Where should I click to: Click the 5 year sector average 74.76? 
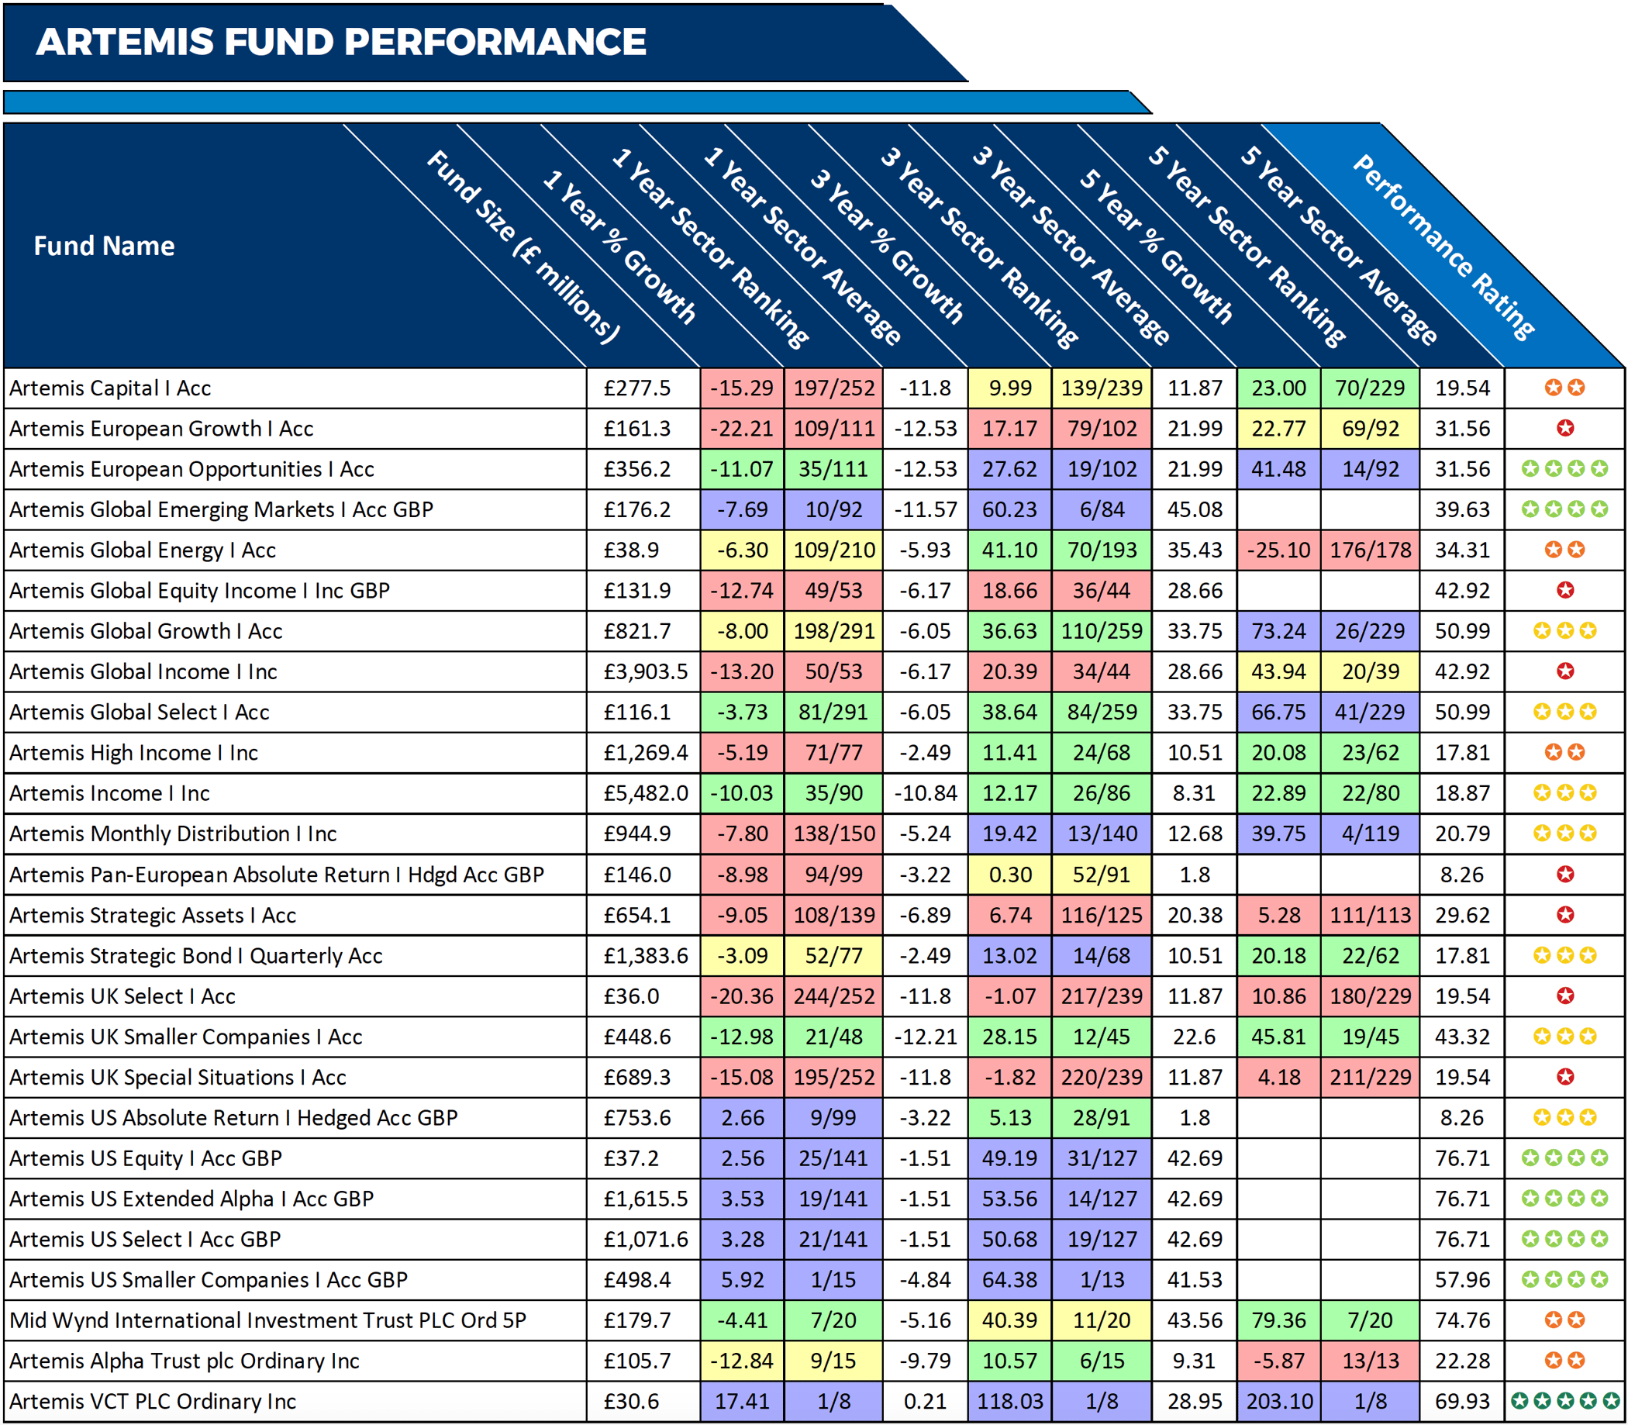1463,1321
